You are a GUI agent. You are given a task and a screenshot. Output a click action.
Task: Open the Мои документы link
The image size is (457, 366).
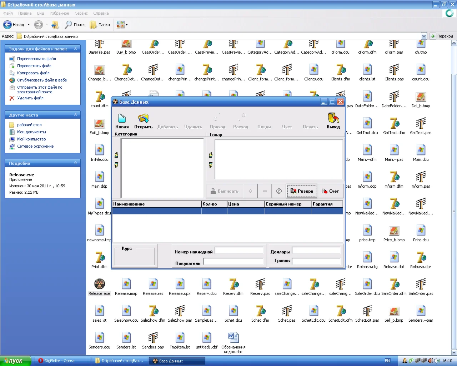tap(31, 132)
